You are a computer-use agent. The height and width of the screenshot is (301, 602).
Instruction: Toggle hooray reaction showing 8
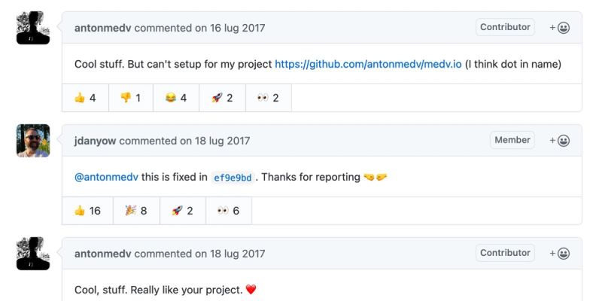click(135, 211)
